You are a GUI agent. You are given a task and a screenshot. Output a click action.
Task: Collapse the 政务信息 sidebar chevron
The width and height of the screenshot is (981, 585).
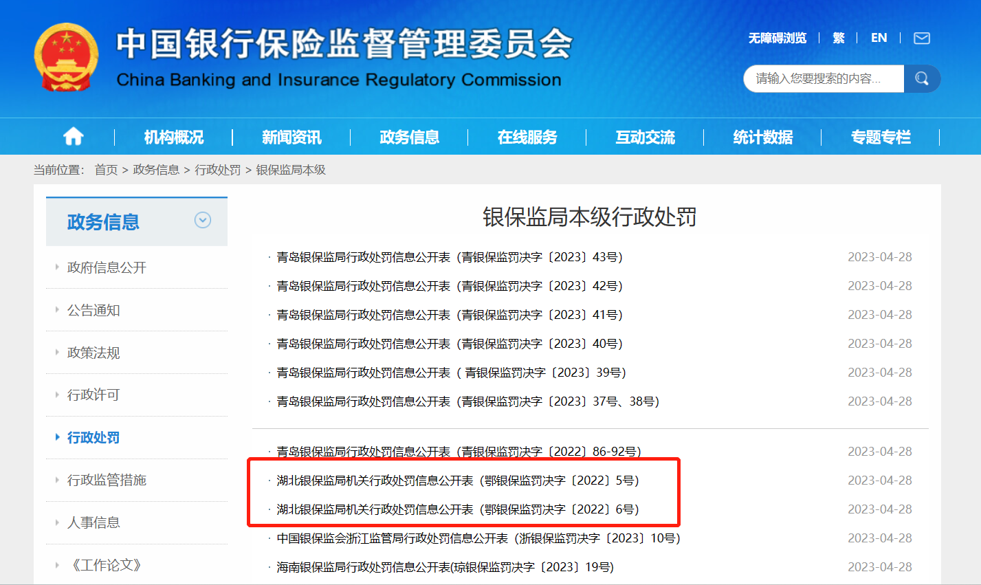point(203,220)
